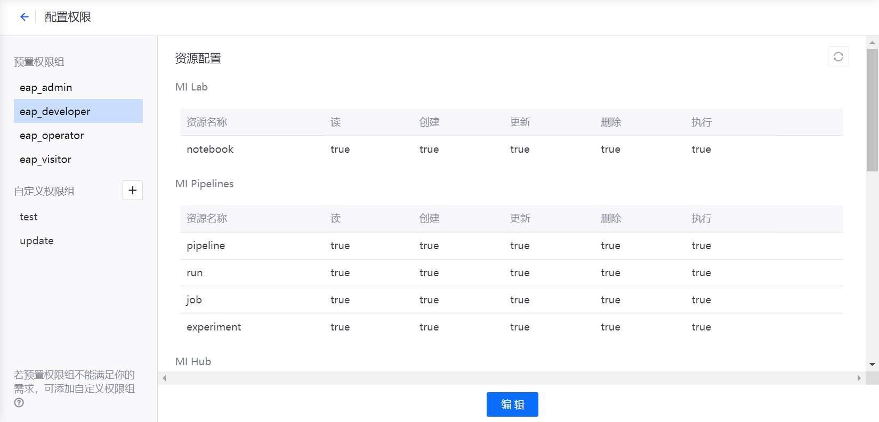This screenshot has height=422, width=879.
Task: Select eap_operator permission group
Action: pos(78,135)
